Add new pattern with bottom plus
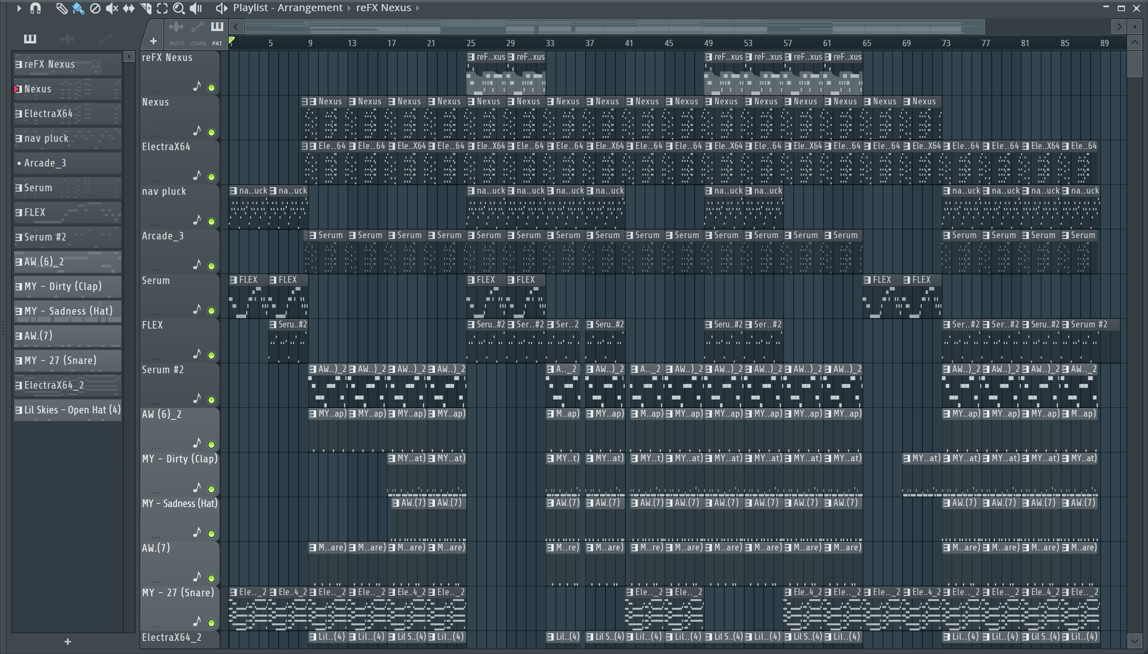This screenshot has width=1148, height=654. 68,641
